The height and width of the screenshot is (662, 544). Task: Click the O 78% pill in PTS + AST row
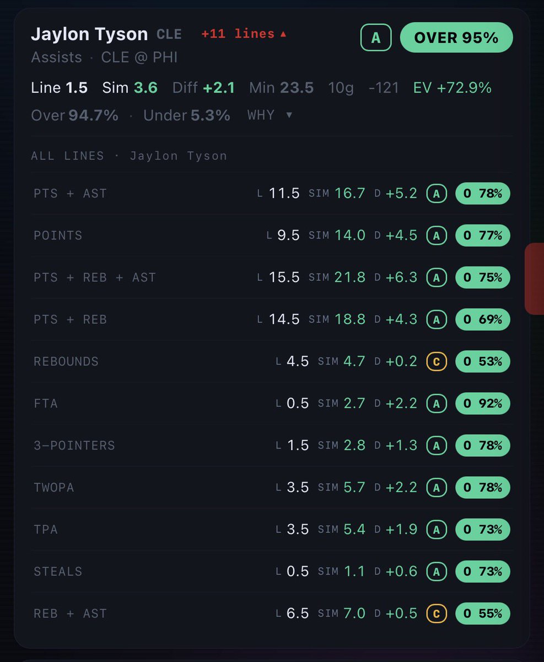[483, 194]
